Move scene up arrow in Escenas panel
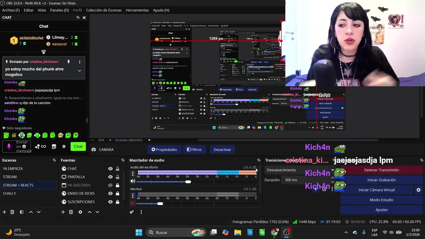 point(31,212)
